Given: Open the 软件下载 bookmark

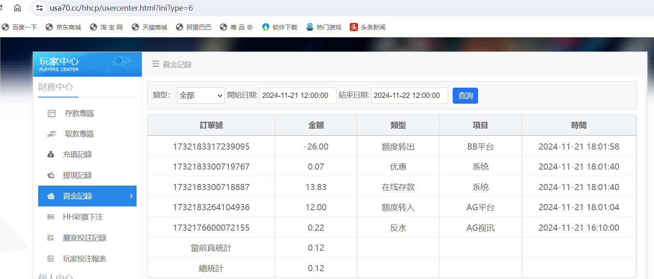Looking at the screenshot, I should (280, 27).
